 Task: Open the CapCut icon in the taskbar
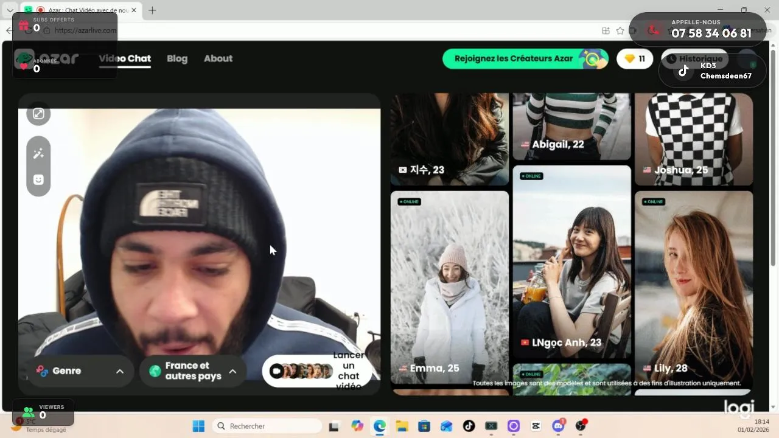point(536,426)
